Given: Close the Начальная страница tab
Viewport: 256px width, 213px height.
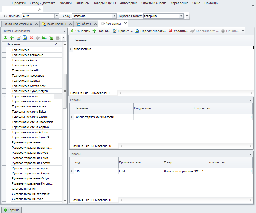Looking at the screenshot, I should (36, 24).
